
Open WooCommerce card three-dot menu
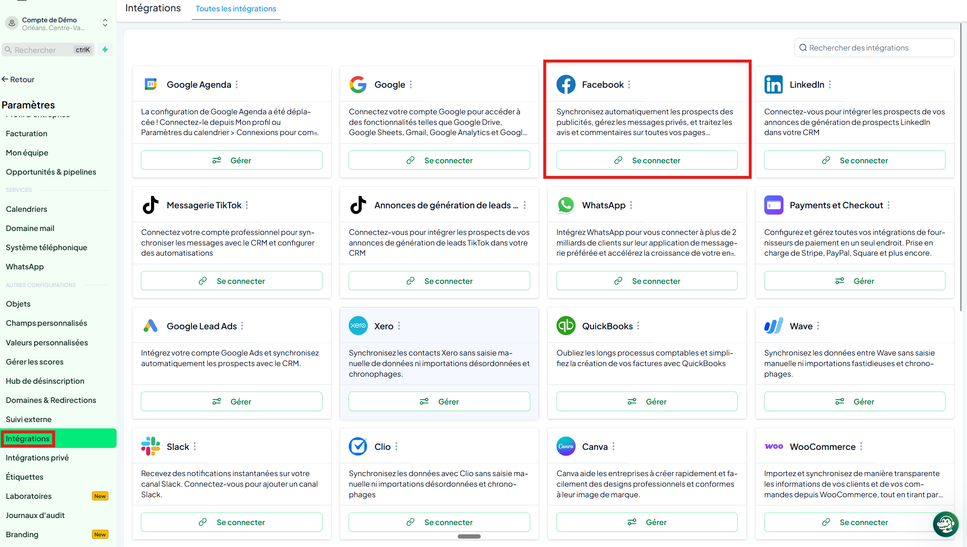[x=861, y=446]
